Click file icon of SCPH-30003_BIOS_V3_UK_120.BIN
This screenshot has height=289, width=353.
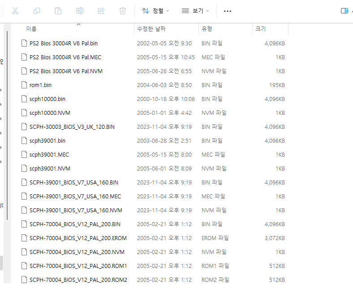(x=24, y=127)
